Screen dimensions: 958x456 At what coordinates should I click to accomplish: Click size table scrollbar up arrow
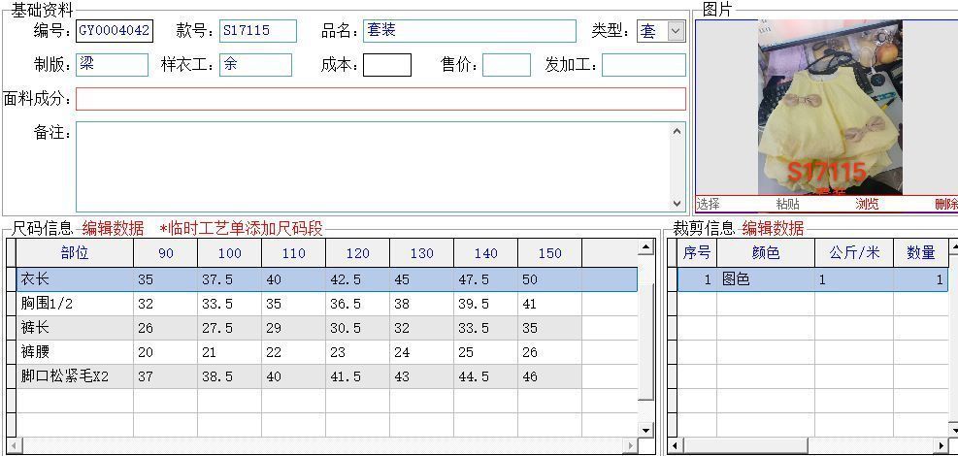[647, 246]
